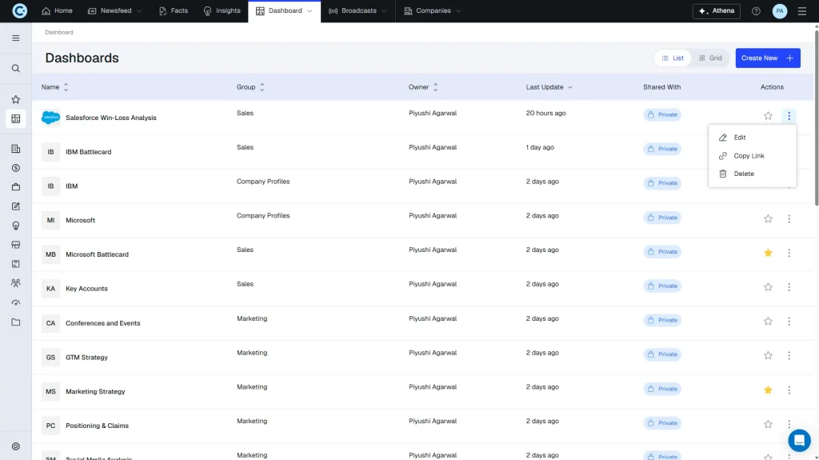Open the top-right hamburger menu
The width and height of the screenshot is (819, 460).
(801, 11)
